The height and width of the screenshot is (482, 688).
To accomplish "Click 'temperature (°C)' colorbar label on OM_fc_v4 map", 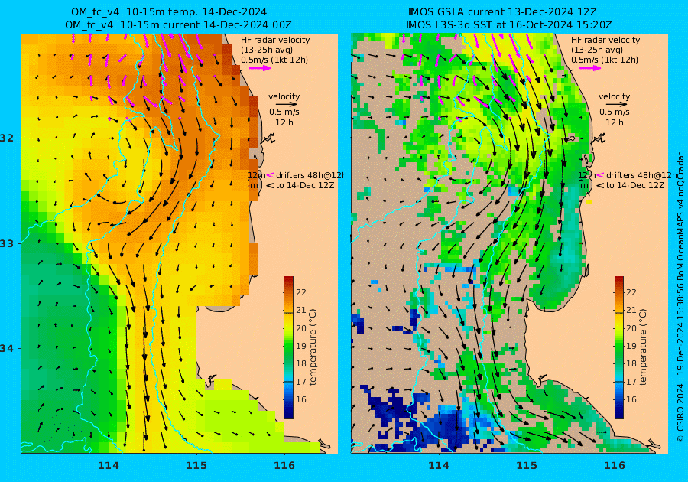I will point(313,347).
